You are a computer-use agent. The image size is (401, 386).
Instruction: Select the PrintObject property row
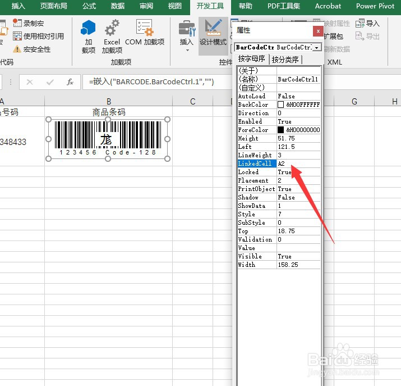point(279,189)
